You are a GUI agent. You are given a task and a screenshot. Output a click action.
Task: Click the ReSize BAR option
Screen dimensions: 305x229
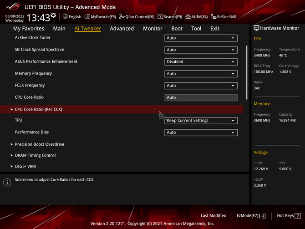[x=224, y=17]
